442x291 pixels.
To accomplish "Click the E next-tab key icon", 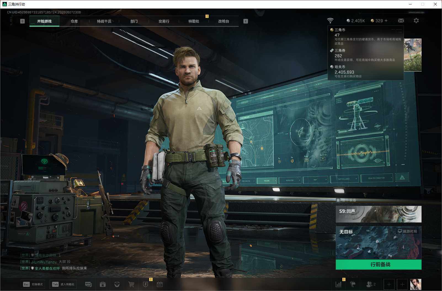I will point(246,21).
